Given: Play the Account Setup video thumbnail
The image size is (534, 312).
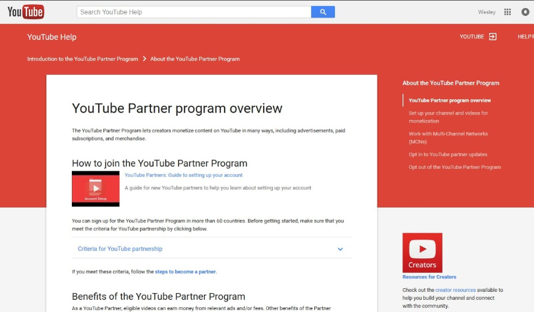Looking at the screenshot, I should pyautogui.click(x=96, y=188).
